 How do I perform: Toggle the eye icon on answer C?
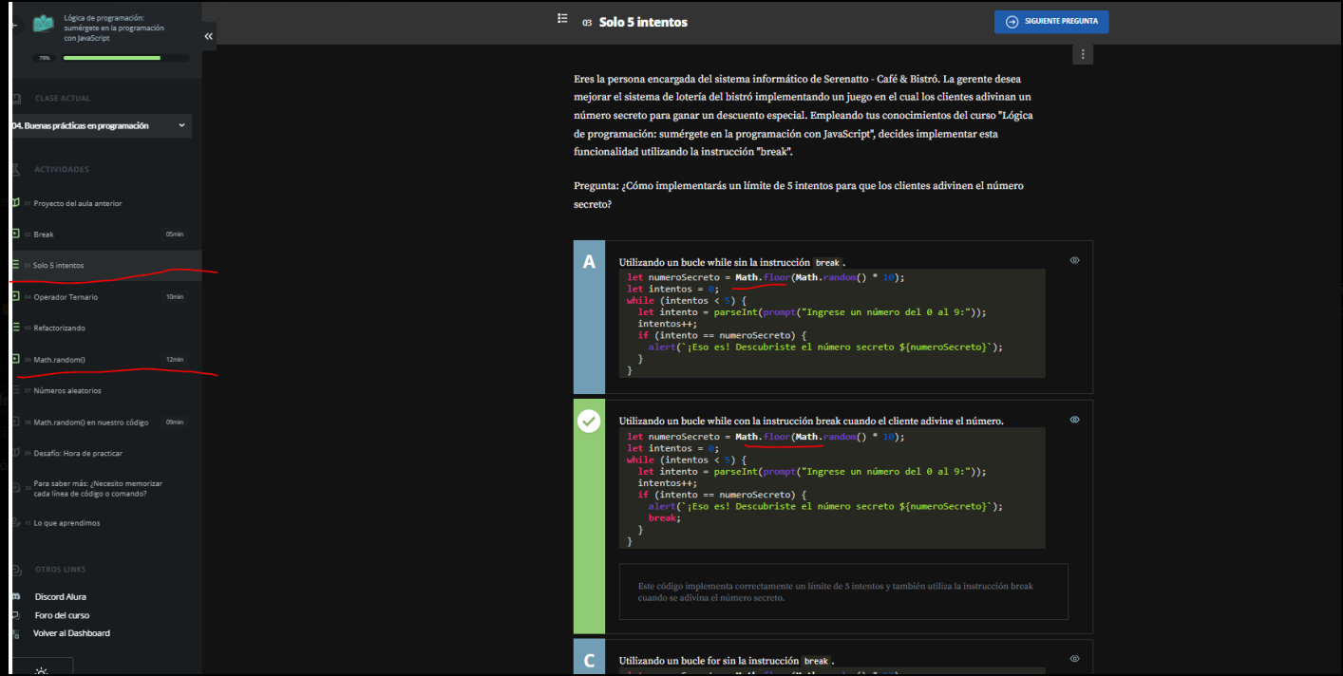tap(1074, 658)
